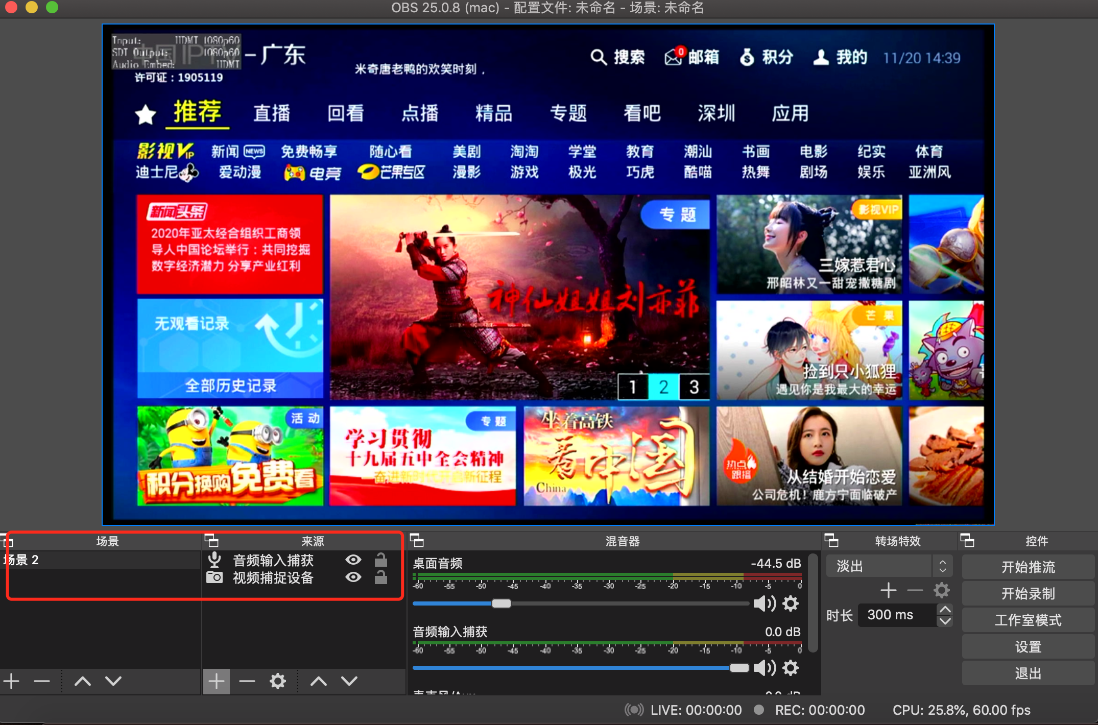Click the favorites star icon in preview

pos(146,114)
